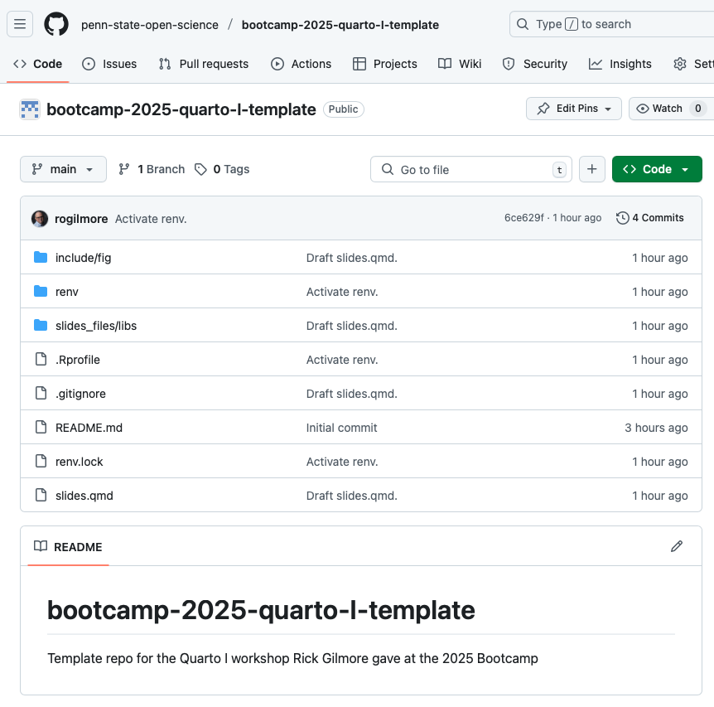View the 0 Tags link
This screenshot has width=714, height=707.
tap(222, 169)
